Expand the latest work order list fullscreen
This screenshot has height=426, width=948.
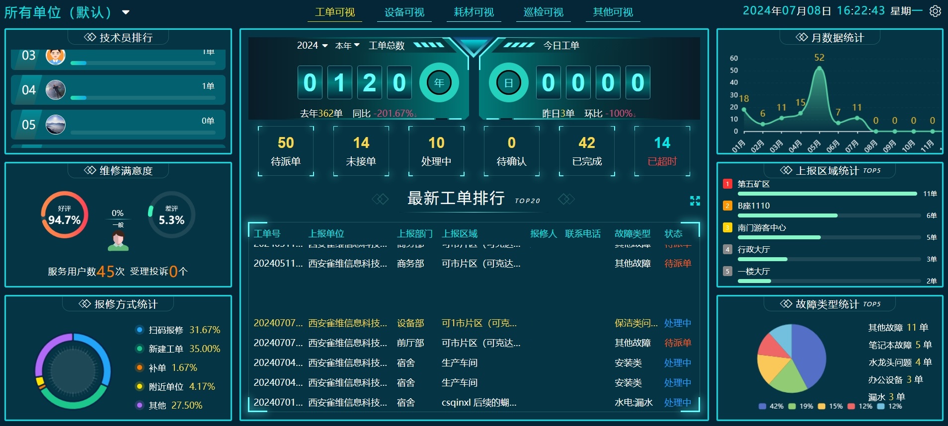coord(695,201)
